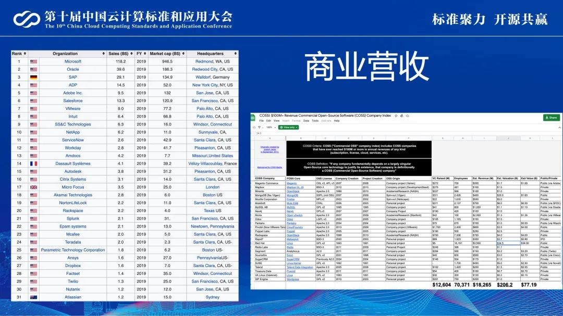Click the move-to-folder icon beside the star
The width and height of the screenshot is (563, 316).
402,116
